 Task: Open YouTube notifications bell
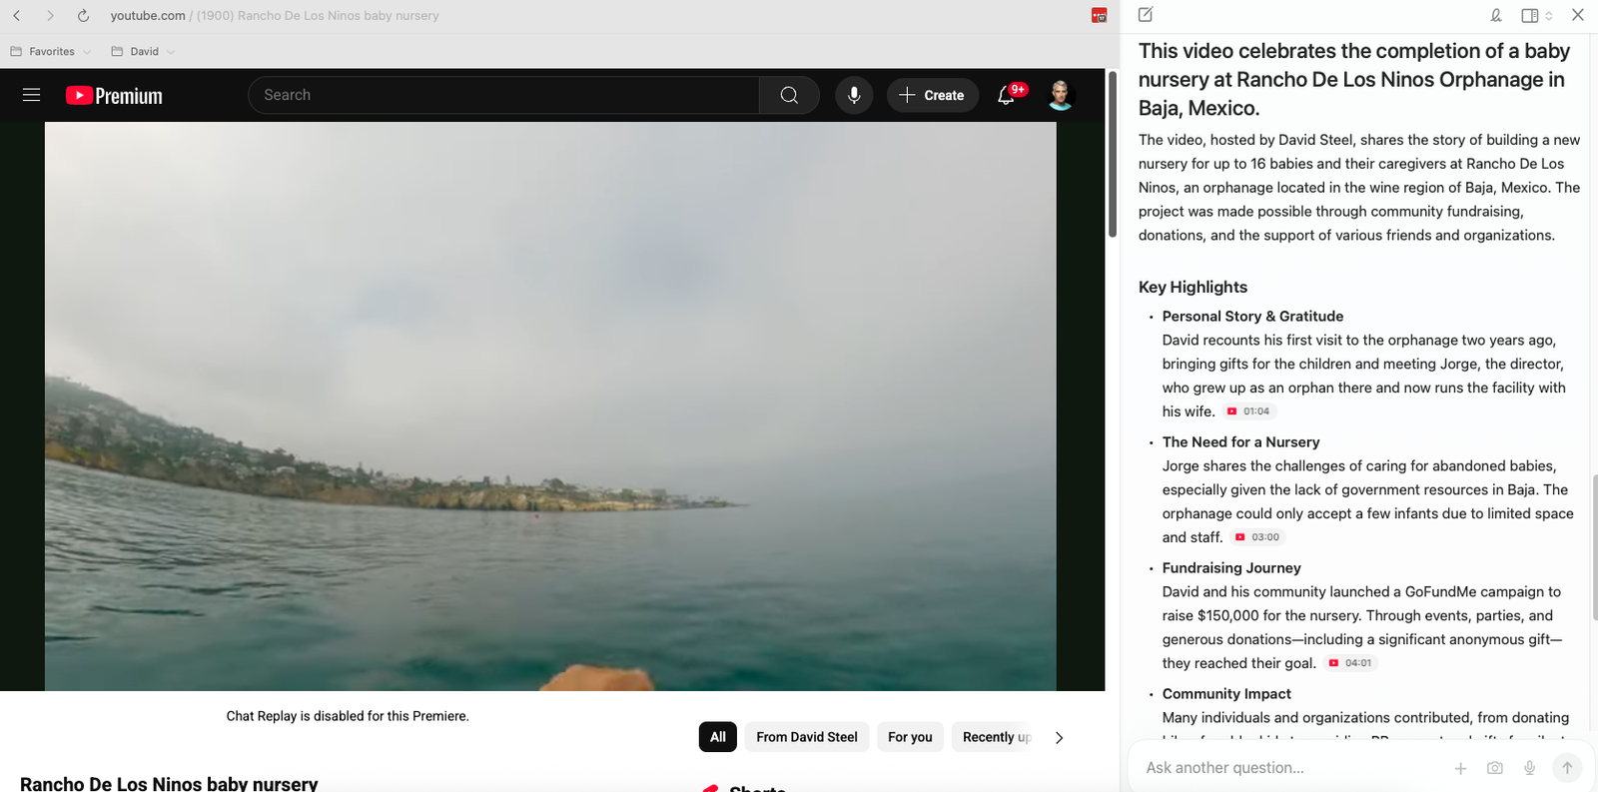pyautogui.click(x=1007, y=95)
